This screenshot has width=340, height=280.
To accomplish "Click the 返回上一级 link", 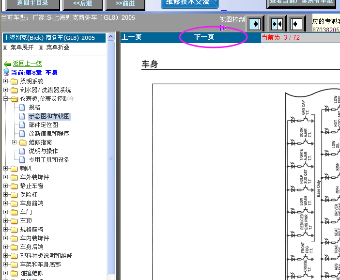I will (27, 63).
